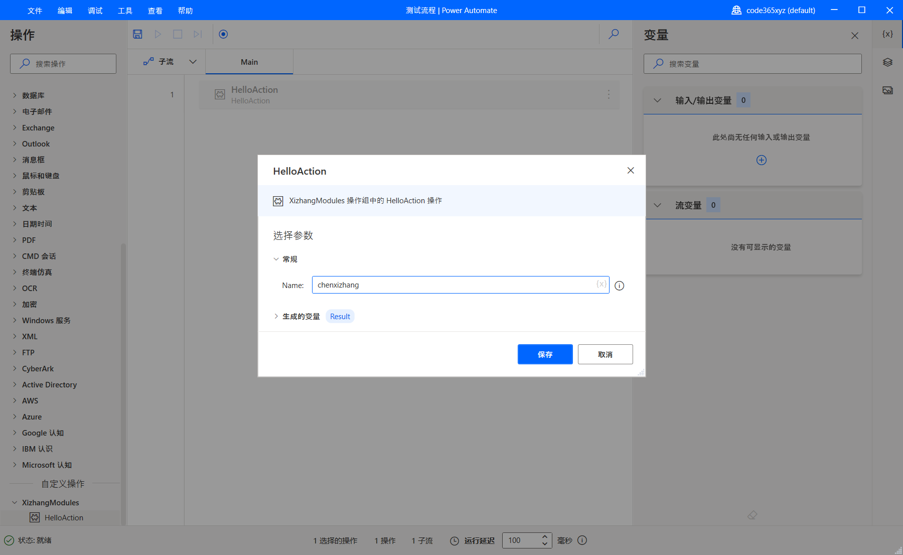Expand the CyberArk actions group
903x555 pixels.
click(15, 368)
